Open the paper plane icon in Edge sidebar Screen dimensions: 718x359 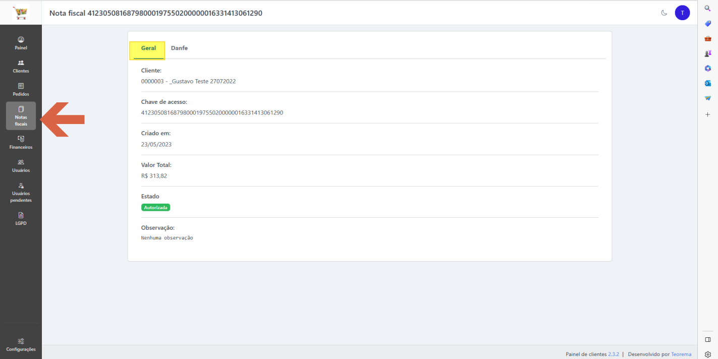coord(708,98)
